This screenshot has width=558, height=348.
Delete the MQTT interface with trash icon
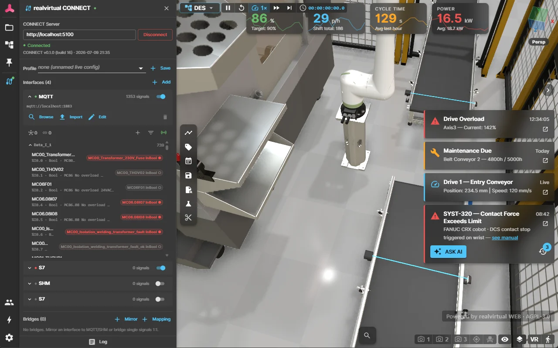165,117
